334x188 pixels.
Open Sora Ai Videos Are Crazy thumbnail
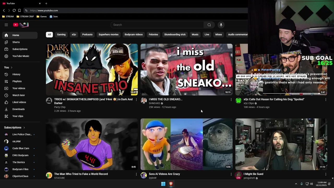[187, 144]
